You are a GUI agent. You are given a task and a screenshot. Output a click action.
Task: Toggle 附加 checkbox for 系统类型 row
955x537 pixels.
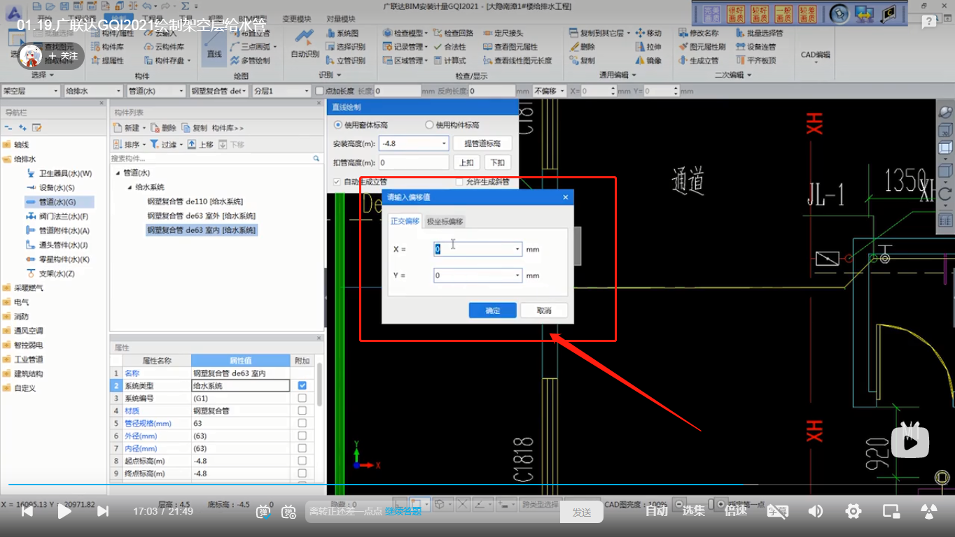tap(302, 385)
